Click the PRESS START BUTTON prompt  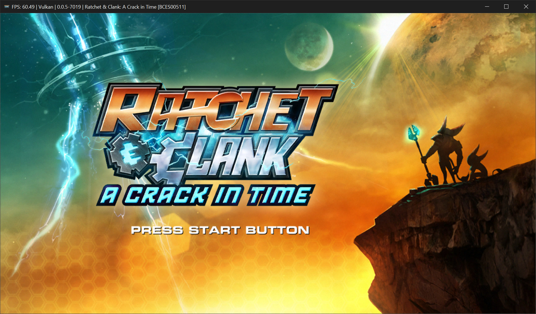point(220,230)
